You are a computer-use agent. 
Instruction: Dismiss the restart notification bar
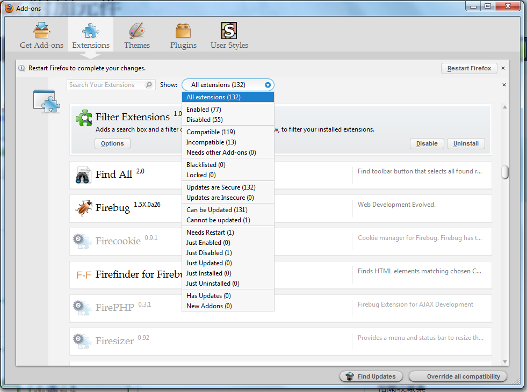[x=503, y=68]
